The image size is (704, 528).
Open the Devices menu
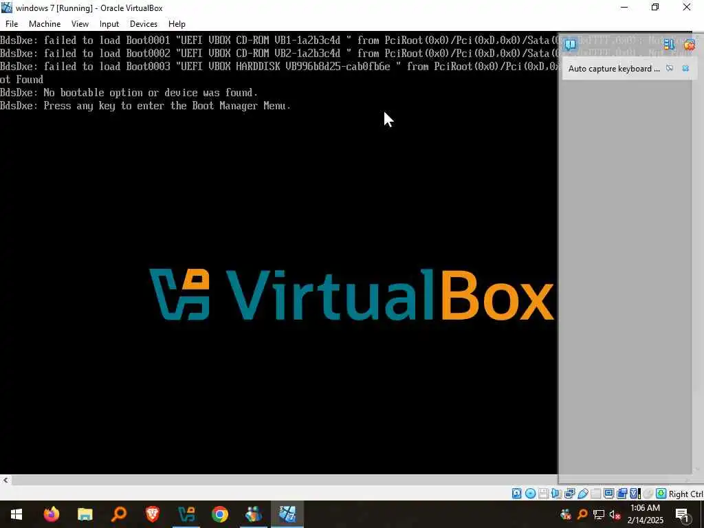click(144, 24)
